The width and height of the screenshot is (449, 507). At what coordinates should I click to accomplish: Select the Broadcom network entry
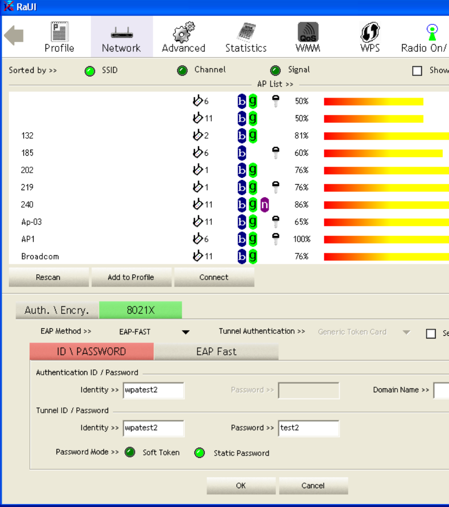[40, 256]
